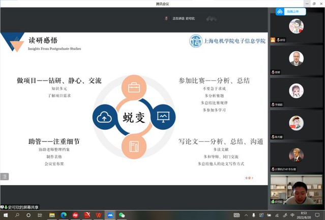Open the Windows notification center
This screenshot has width=325, height=220.
pos(317,215)
